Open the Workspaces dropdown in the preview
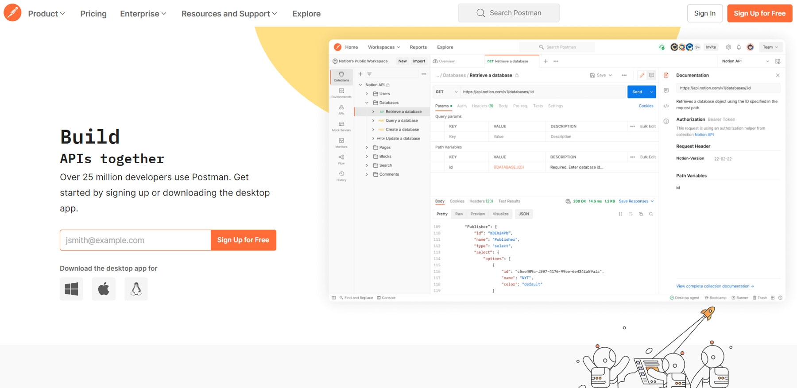Image resolution: width=797 pixels, height=388 pixels. click(x=384, y=47)
